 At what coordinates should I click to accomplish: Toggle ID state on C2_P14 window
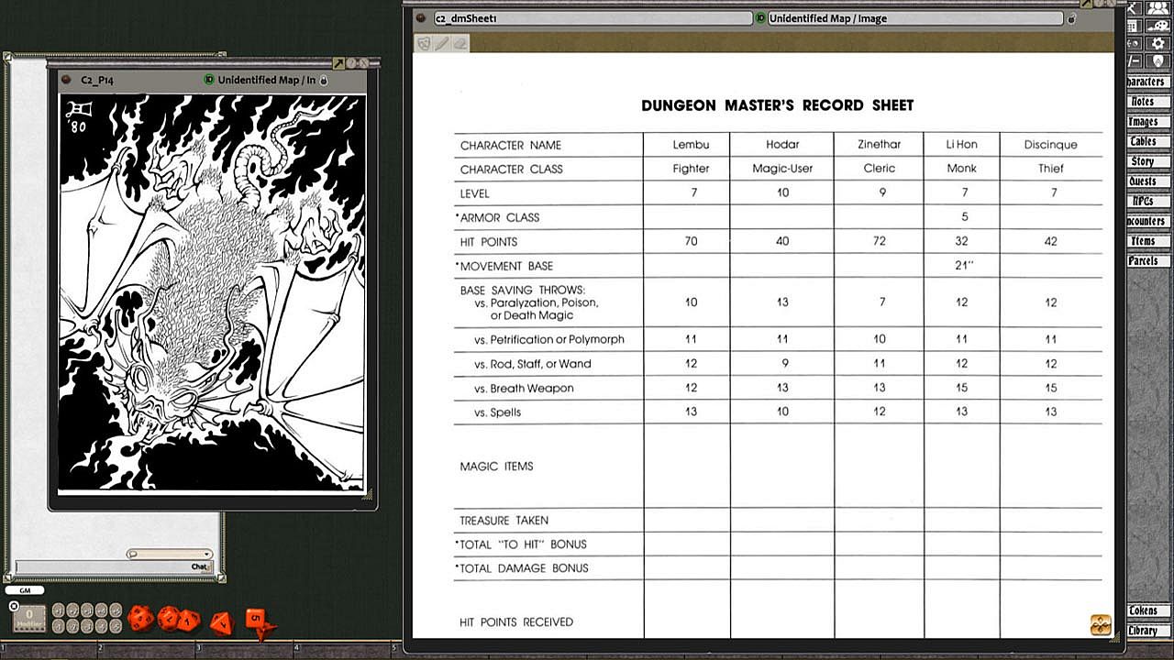(209, 80)
